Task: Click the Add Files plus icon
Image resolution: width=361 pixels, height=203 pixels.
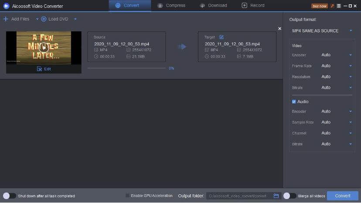Action: coord(6,19)
